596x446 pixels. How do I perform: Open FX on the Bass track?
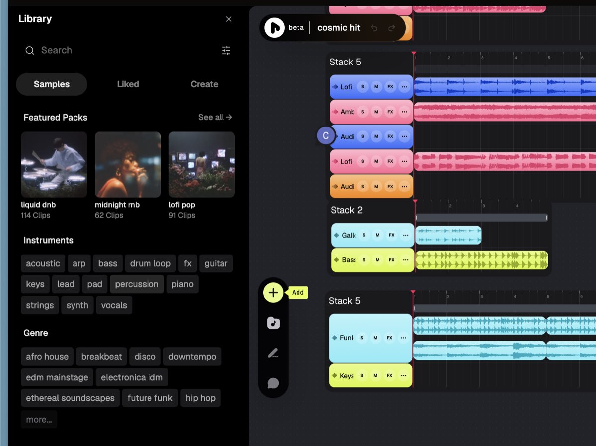[392, 260]
